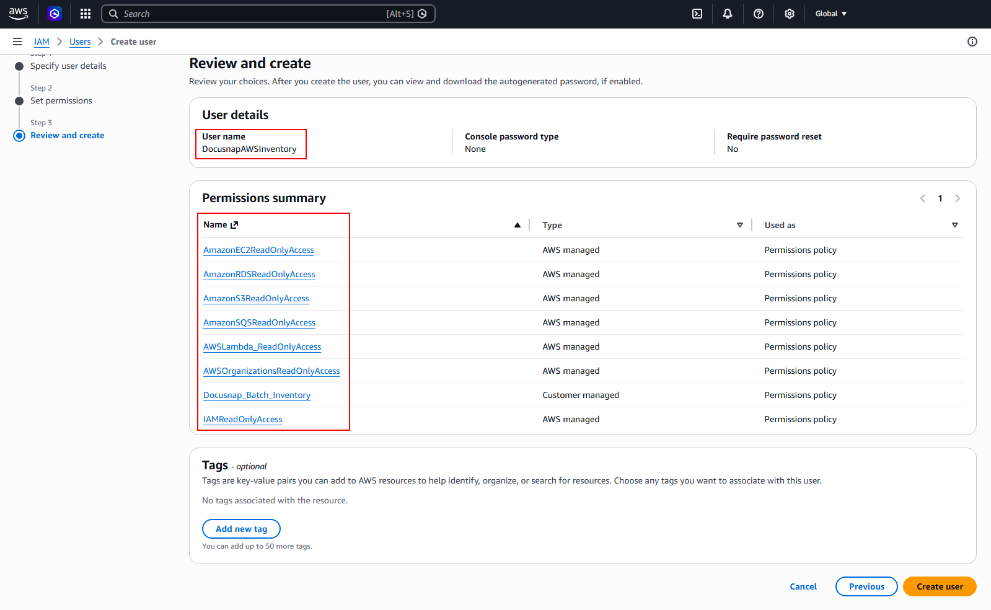Screen dimensions: 991x610
Task: Go to Set permissions step
Action: (x=61, y=100)
